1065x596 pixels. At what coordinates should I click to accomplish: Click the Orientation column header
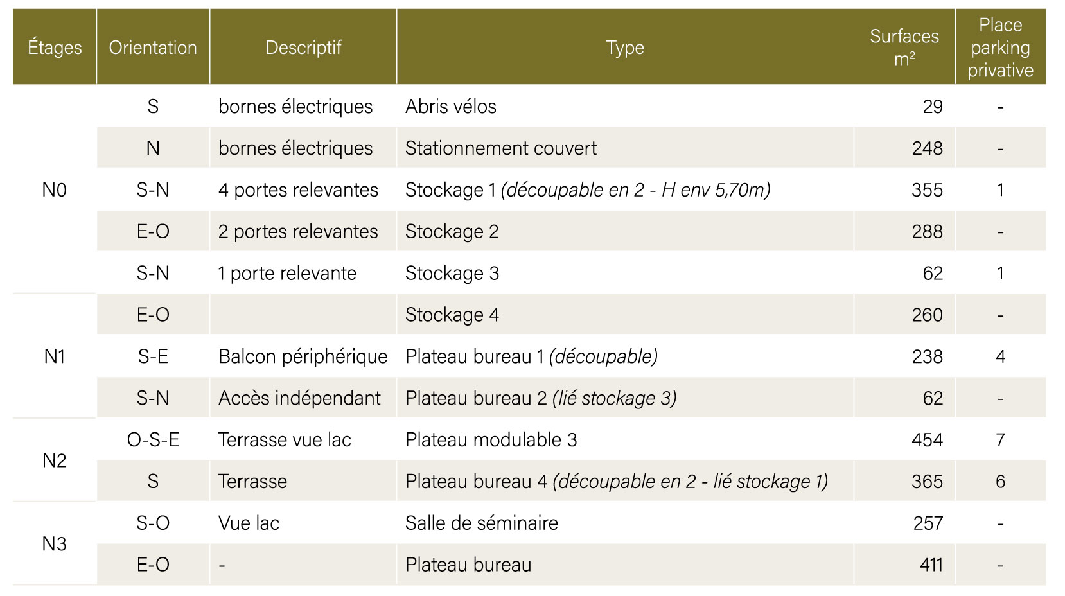click(153, 48)
